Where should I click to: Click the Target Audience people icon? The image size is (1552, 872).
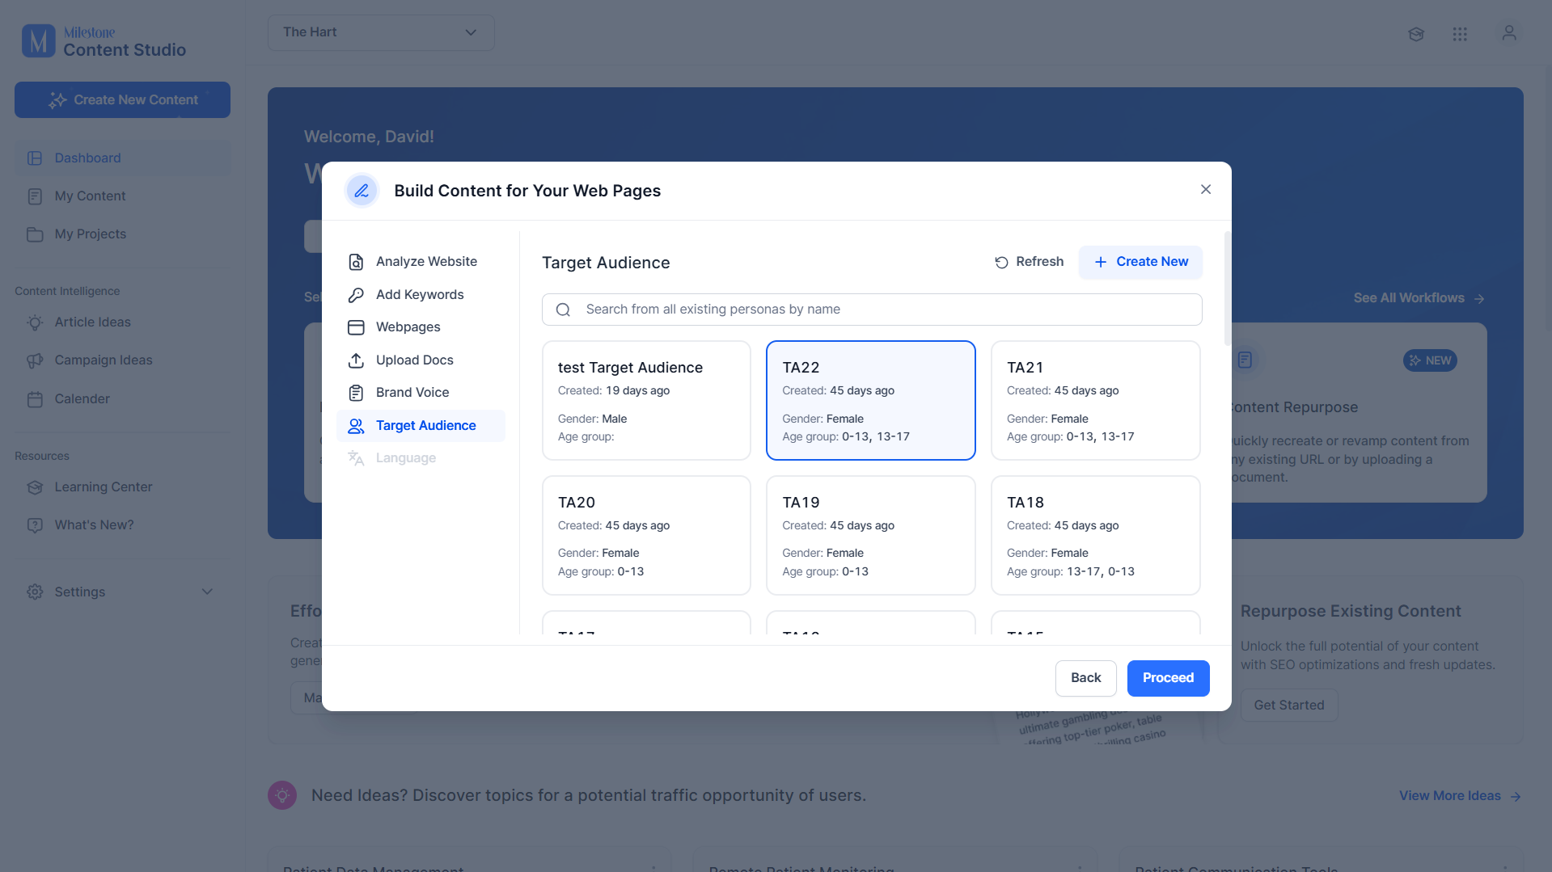pyautogui.click(x=356, y=426)
